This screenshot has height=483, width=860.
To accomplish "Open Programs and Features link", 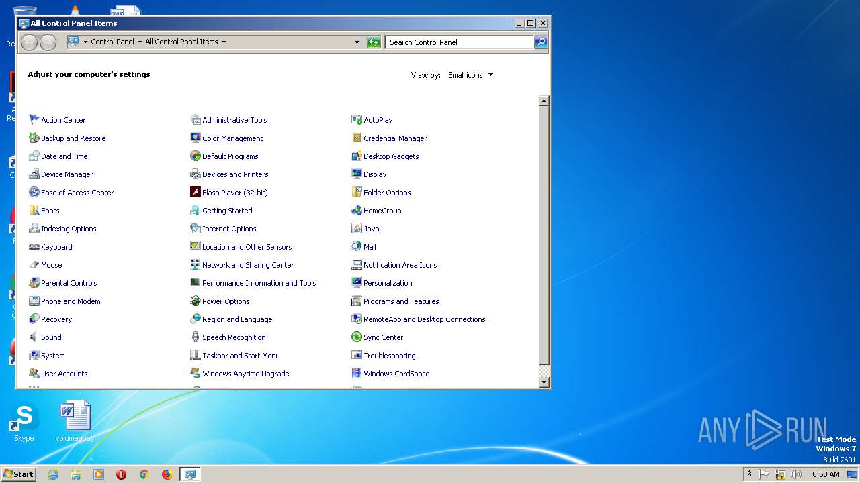I will coord(401,301).
